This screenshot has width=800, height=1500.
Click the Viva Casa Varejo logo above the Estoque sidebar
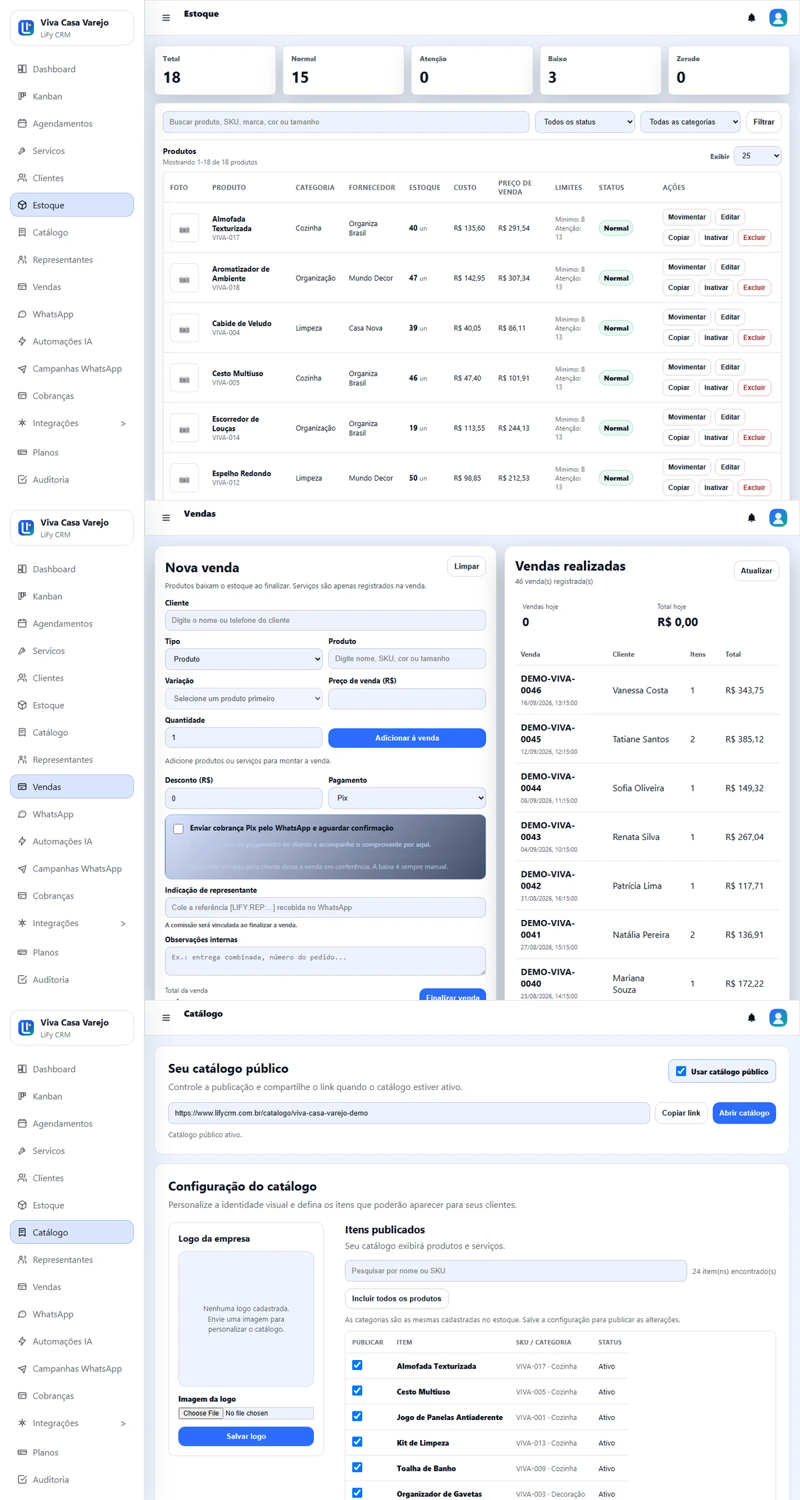(26, 28)
